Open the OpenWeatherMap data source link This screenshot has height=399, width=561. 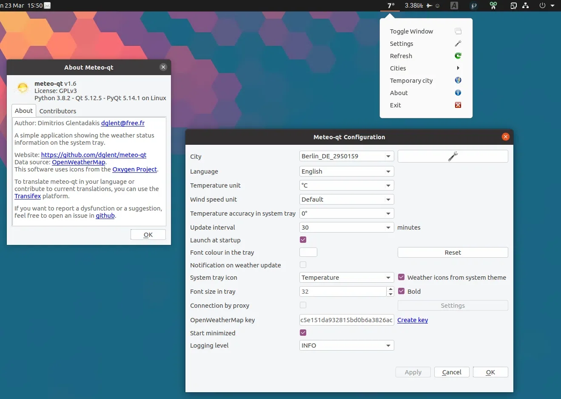pyautogui.click(x=79, y=162)
